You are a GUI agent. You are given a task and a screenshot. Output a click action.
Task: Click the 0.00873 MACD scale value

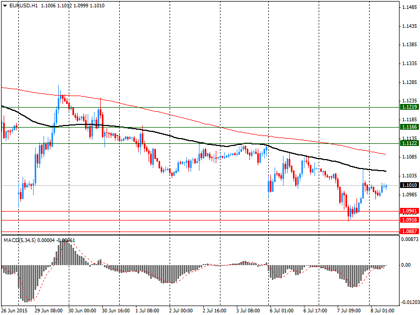tap(409, 239)
